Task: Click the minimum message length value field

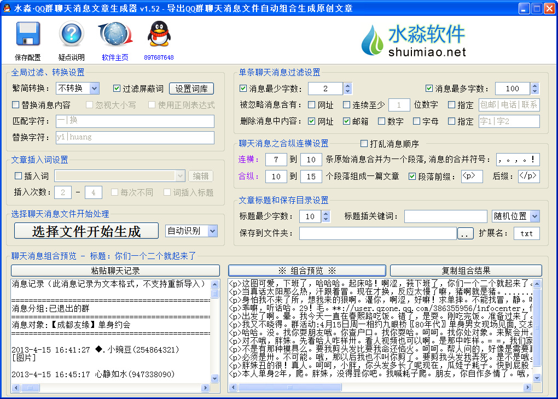Action: click(326, 89)
